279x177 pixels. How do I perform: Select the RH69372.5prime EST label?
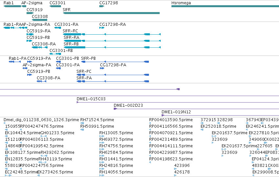pyautogui.click(x=116, y=139)
